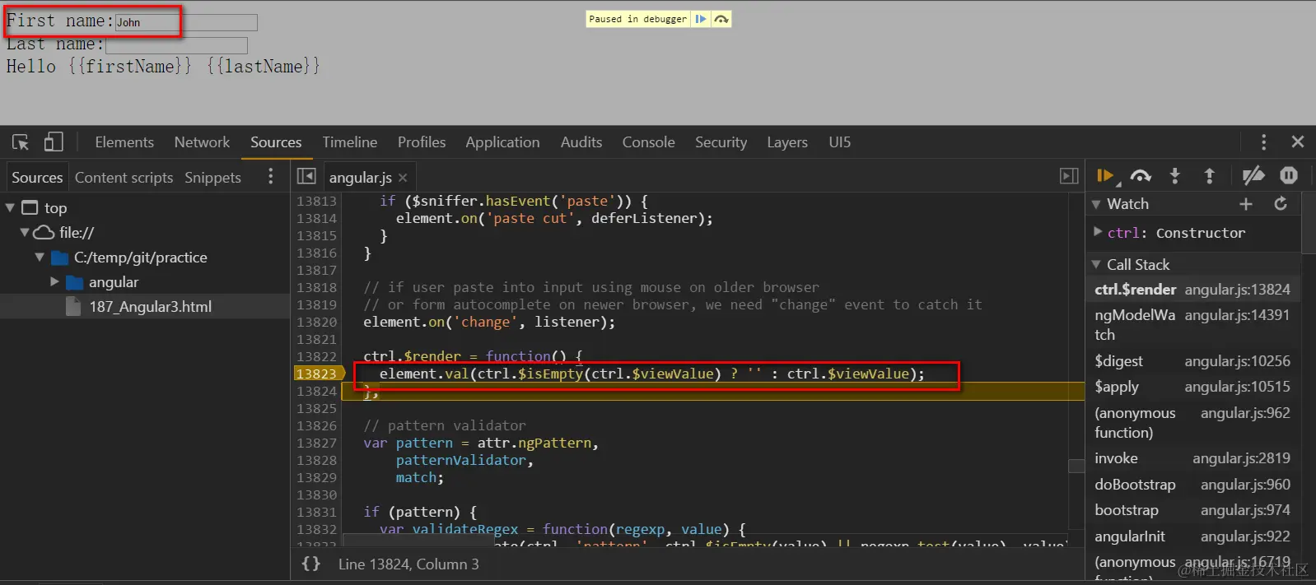Open the Profiles tab
Screen dimensions: 1316x585
tap(422, 142)
